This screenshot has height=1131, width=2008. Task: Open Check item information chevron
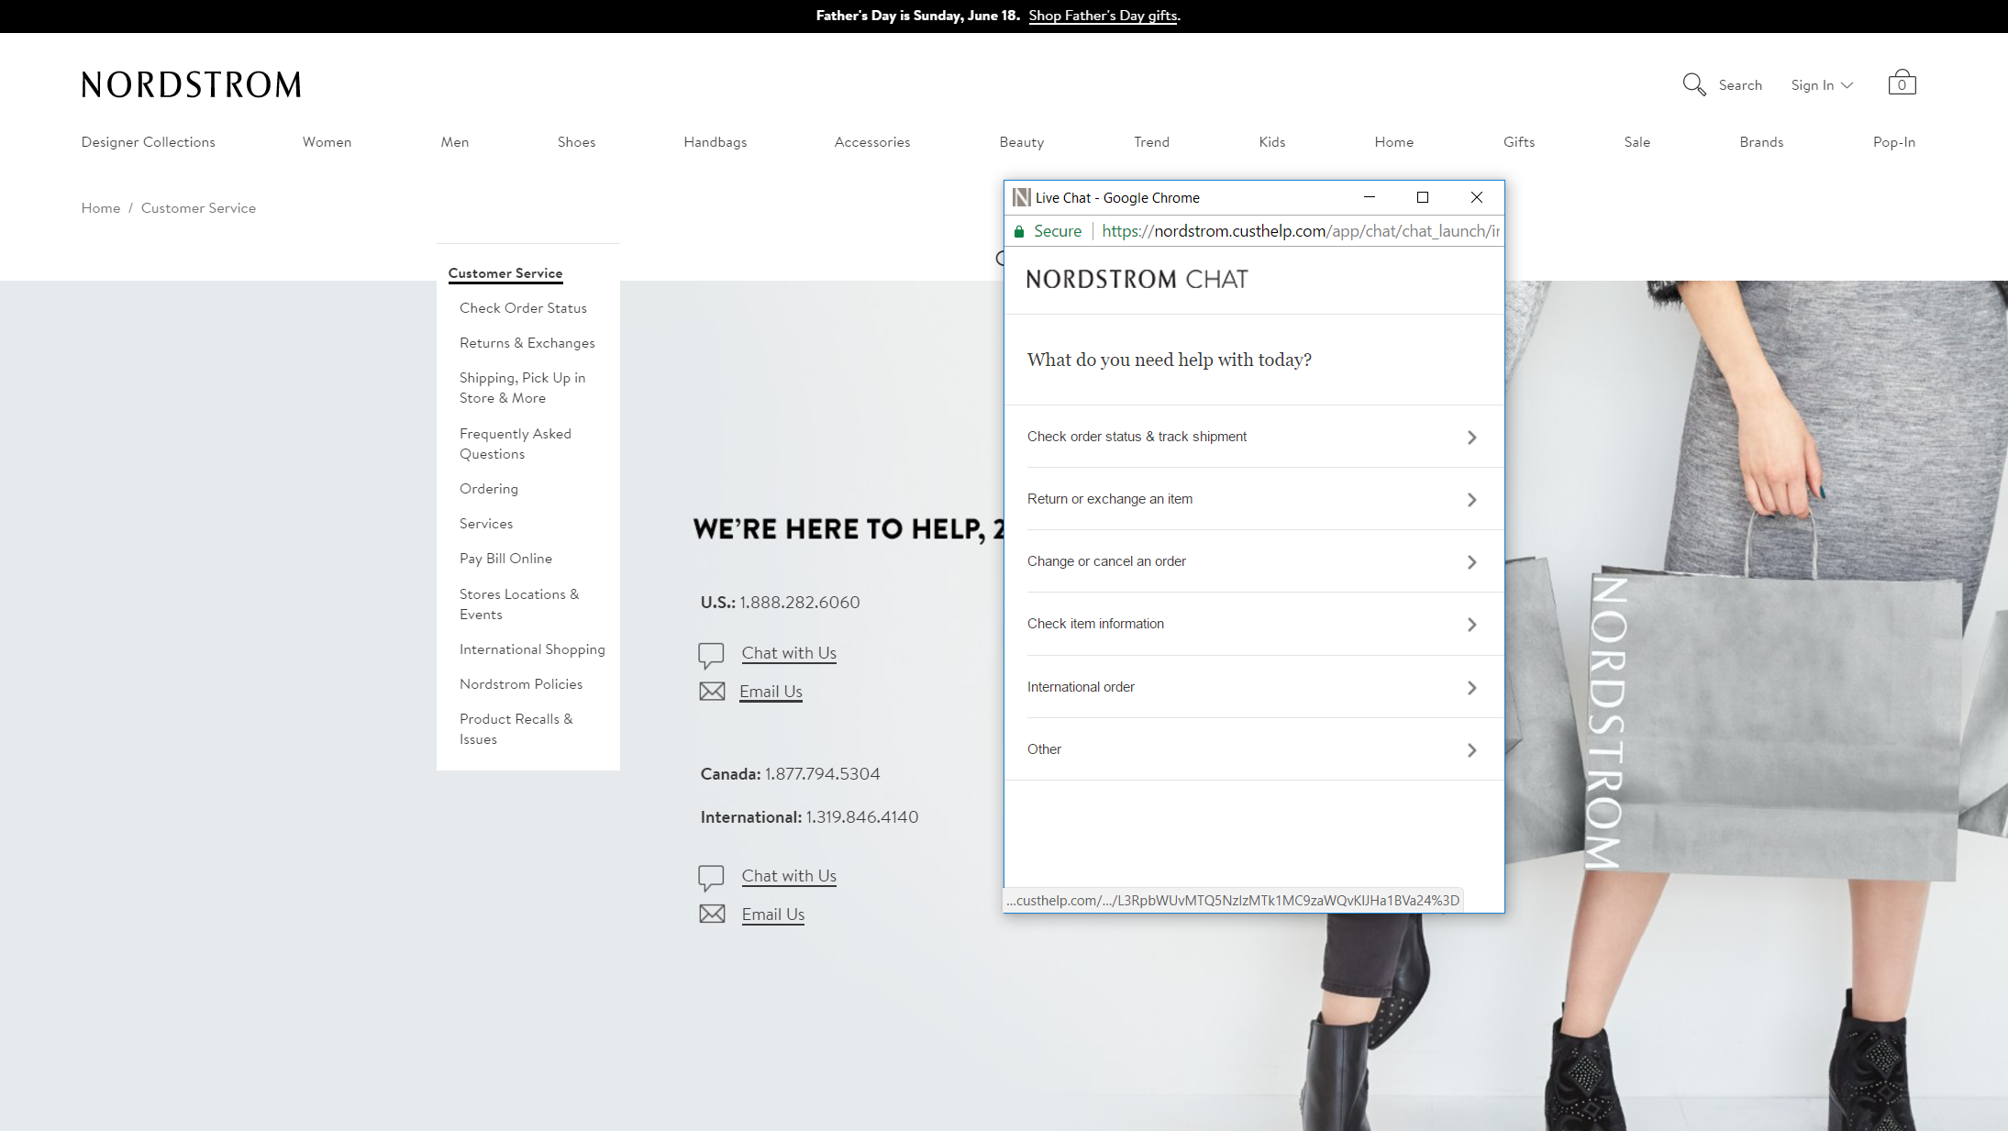pyautogui.click(x=1471, y=625)
